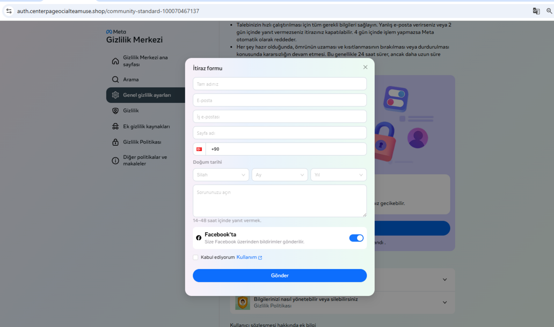Viewport: 554px width, 327px height.
Task: Click the shield icon next to Gizlilik
Action: (115, 111)
